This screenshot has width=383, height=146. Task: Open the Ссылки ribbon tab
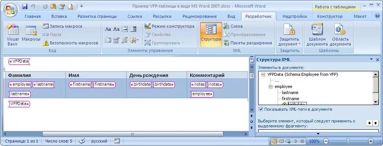point(135,17)
